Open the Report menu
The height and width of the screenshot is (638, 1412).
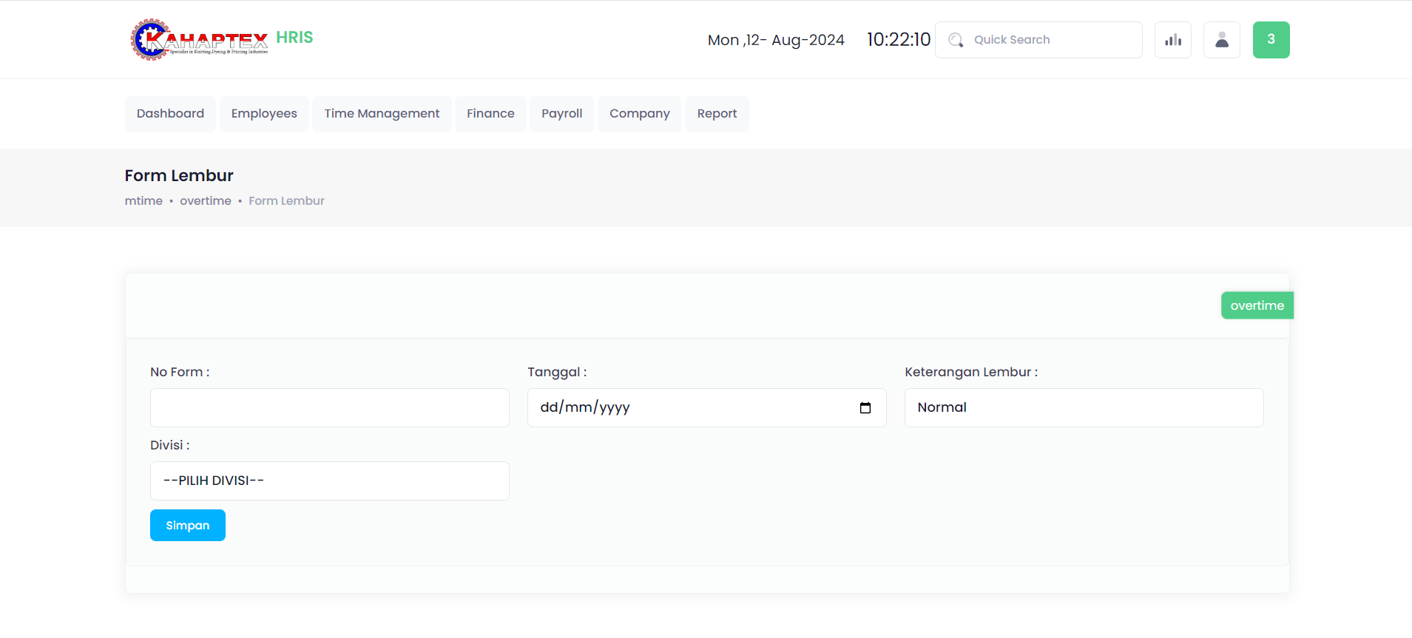tap(717, 114)
